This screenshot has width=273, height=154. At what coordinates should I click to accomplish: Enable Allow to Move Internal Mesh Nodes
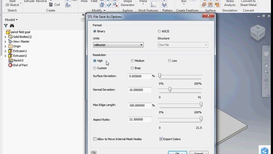(95, 139)
